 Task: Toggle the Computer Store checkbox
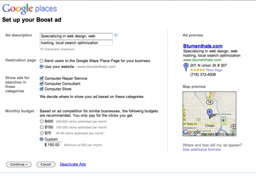42,89
